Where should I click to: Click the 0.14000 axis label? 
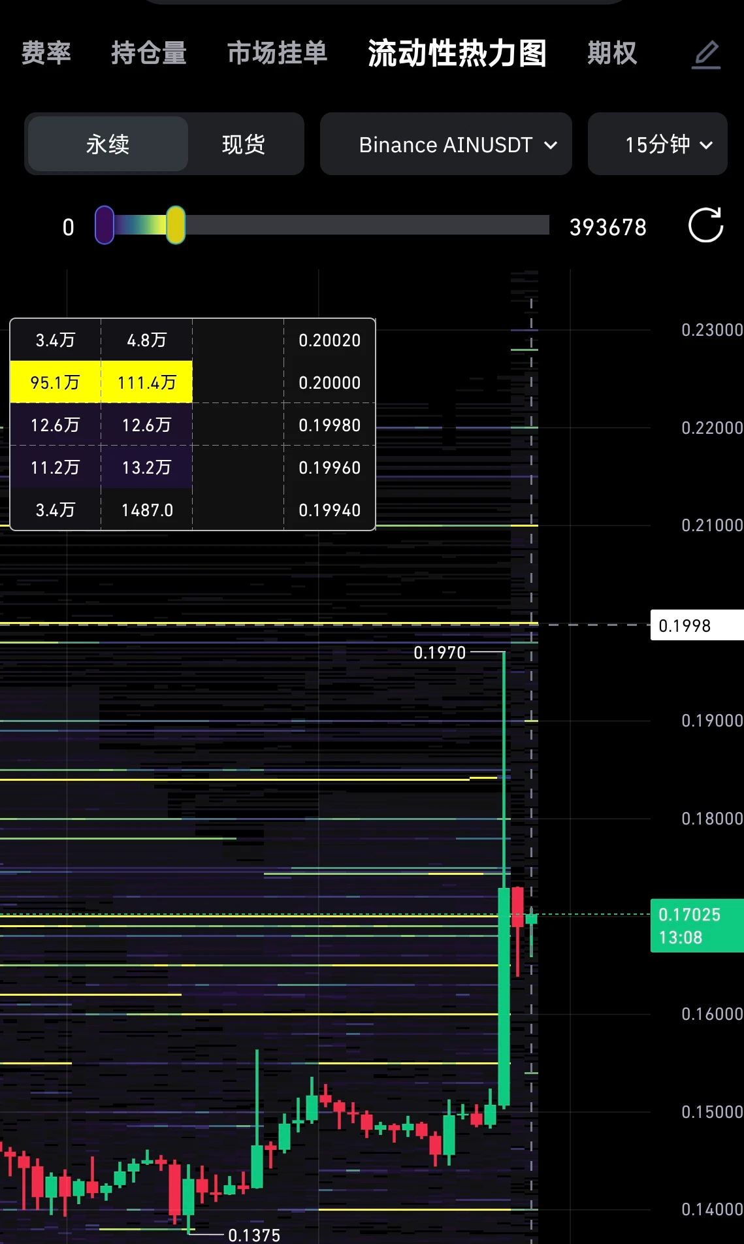click(x=712, y=1209)
